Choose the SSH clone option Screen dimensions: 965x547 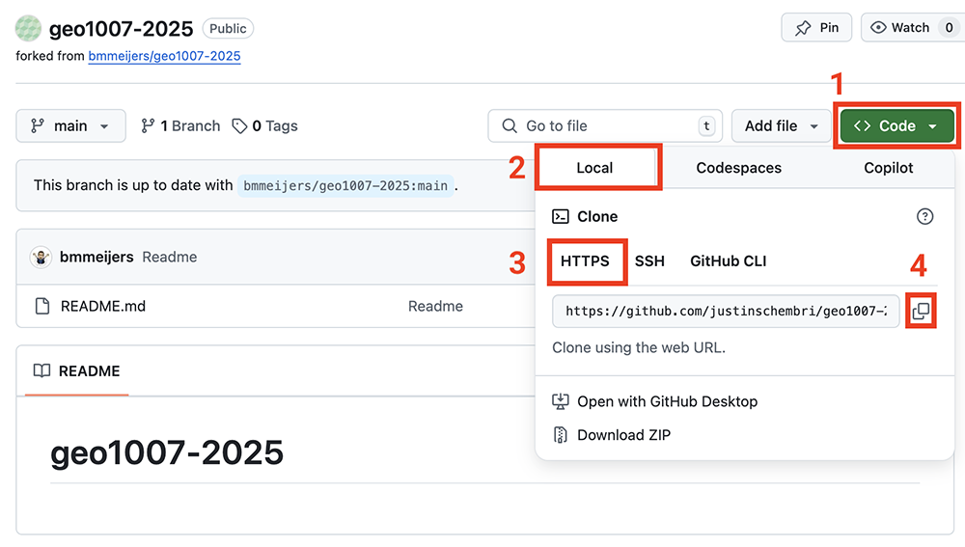[x=649, y=261]
